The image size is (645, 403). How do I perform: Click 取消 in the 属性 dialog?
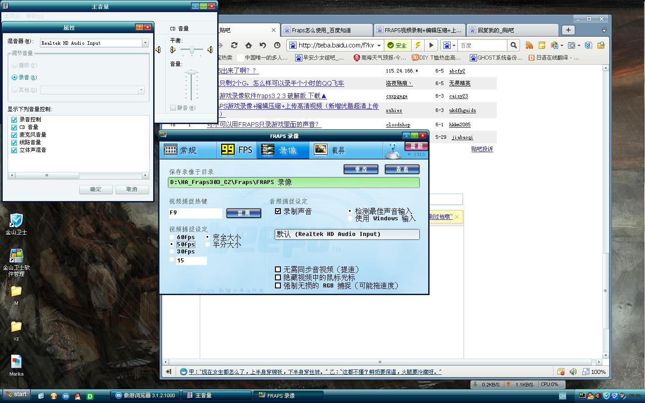(x=132, y=189)
